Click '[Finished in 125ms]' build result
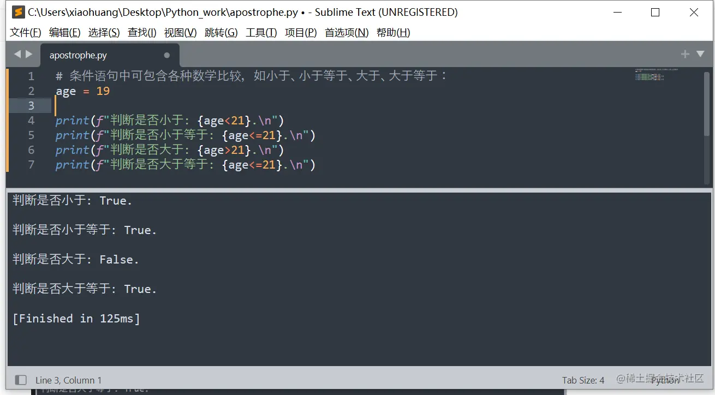 (x=76, y=319)
